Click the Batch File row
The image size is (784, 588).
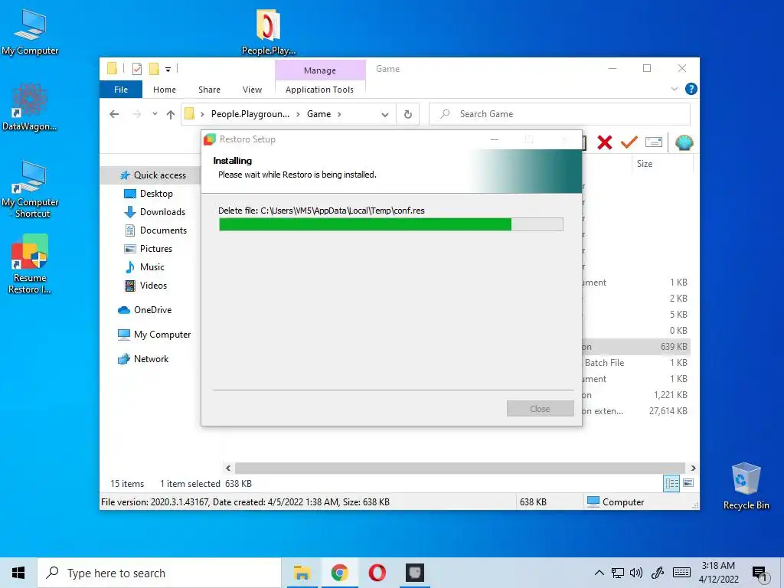click(637, 363)
